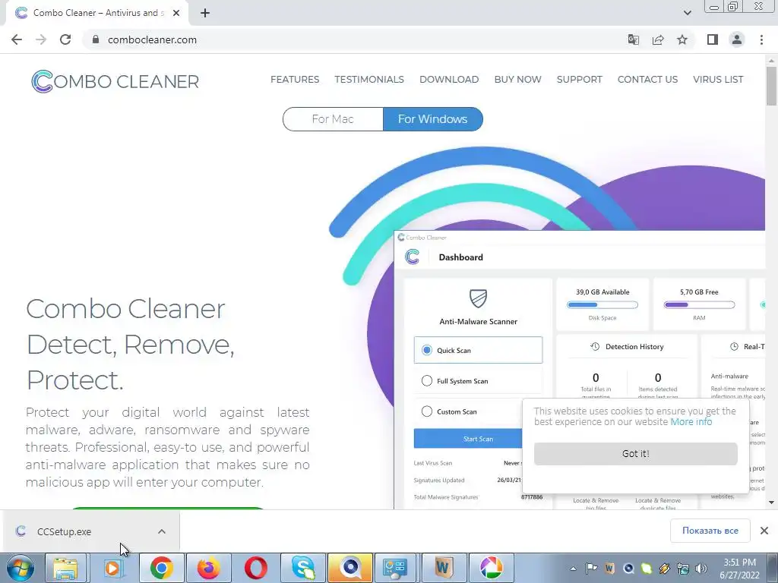Open the Windows Start menu
The height and width of the screenshot is (583, 778).
pyautogui.click(x=20, y=568)
